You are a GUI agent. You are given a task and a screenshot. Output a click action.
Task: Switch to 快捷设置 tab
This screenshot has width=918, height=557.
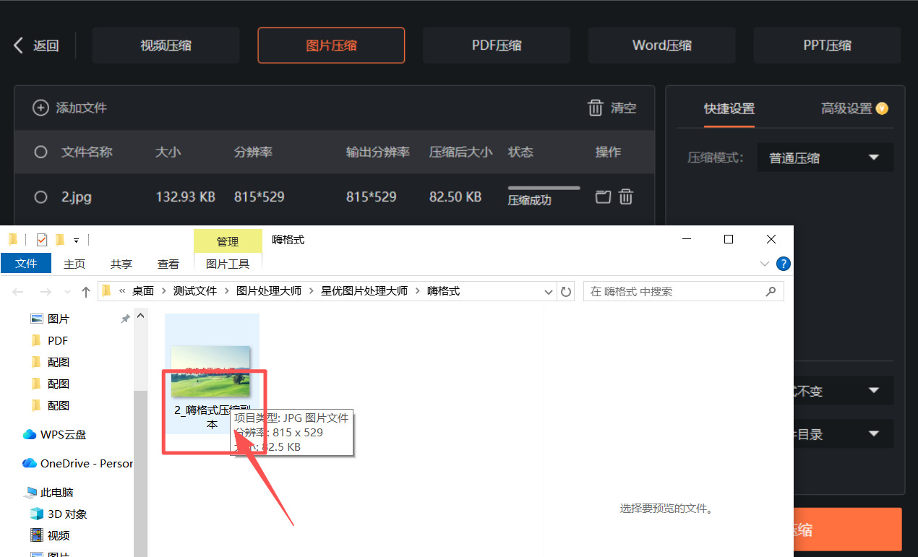[x=729, y=109]
